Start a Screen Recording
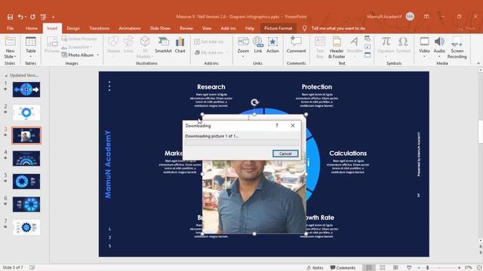 coord(457,47)
